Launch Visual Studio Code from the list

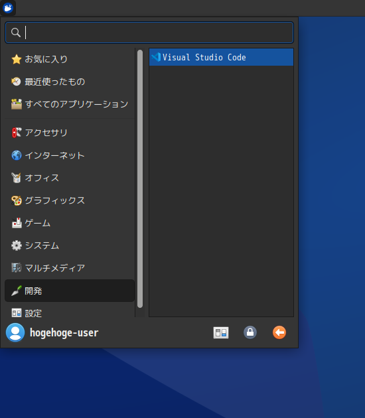(x=221, y=57)
